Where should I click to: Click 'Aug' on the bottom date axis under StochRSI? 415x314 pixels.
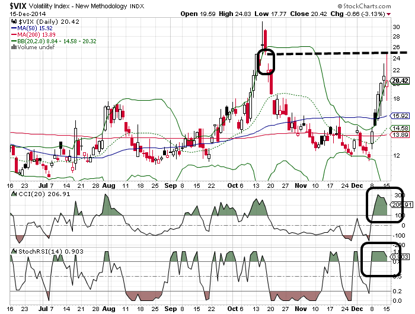108,309
